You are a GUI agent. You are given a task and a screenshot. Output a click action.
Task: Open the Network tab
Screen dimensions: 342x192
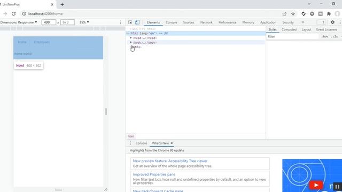pos(206,22)
